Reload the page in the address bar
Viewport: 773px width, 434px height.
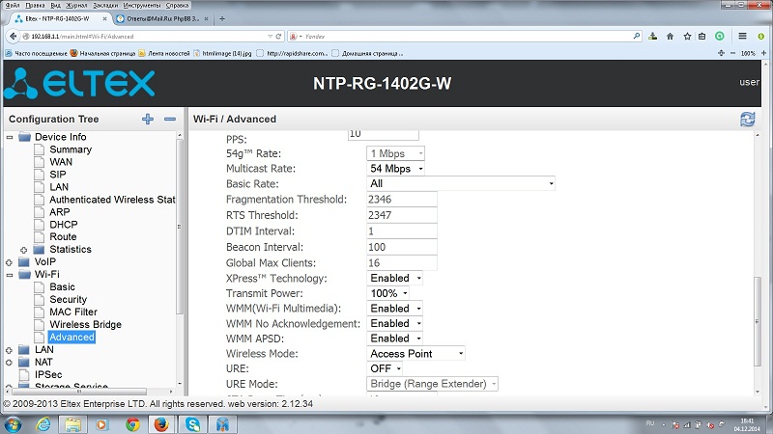pos(278,37)
